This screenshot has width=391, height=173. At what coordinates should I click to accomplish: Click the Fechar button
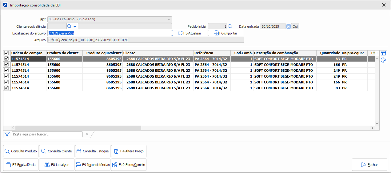369,165
